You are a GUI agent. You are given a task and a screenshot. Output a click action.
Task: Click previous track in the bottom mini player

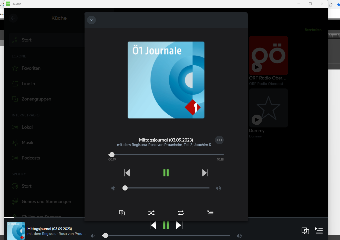point(153,225)
